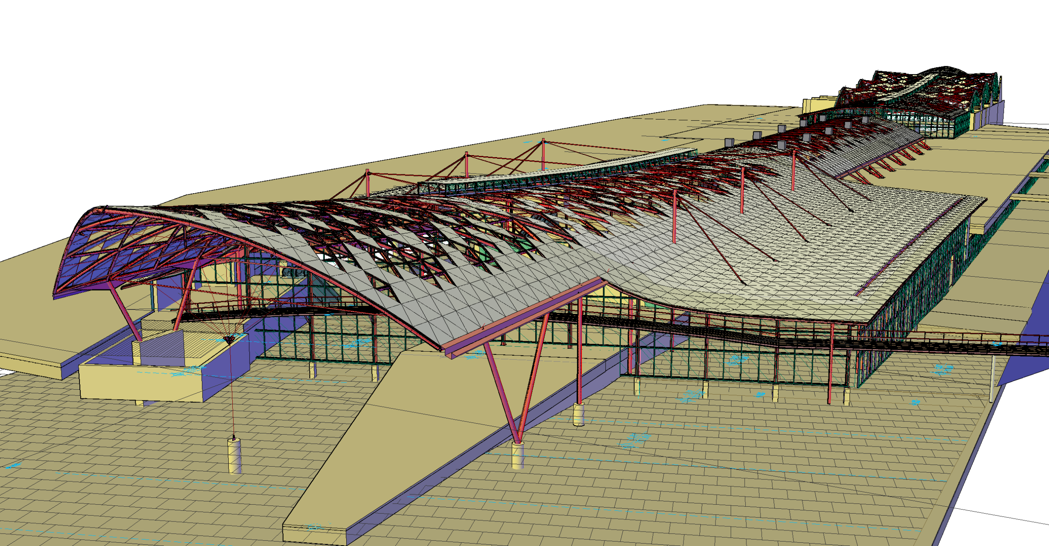Select the cylinder base under the single red column

click(x=579, y=414)
